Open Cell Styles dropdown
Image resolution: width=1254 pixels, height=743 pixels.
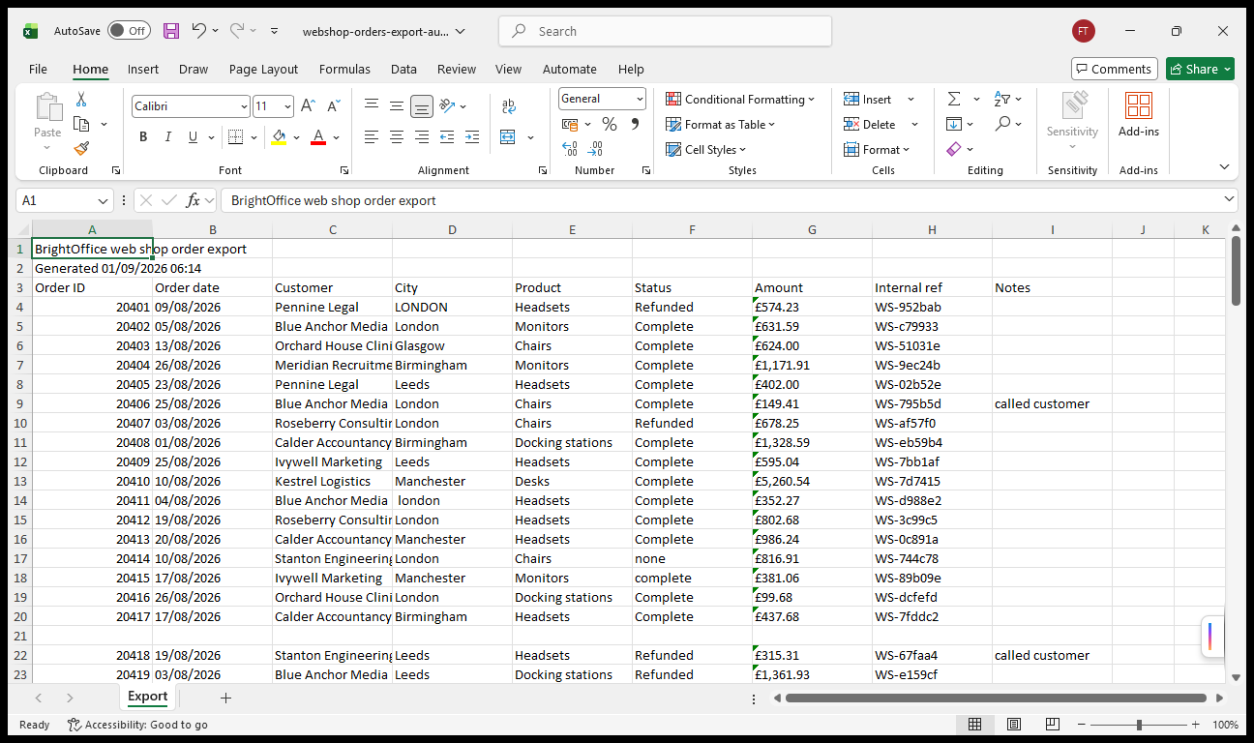[706, 149]
